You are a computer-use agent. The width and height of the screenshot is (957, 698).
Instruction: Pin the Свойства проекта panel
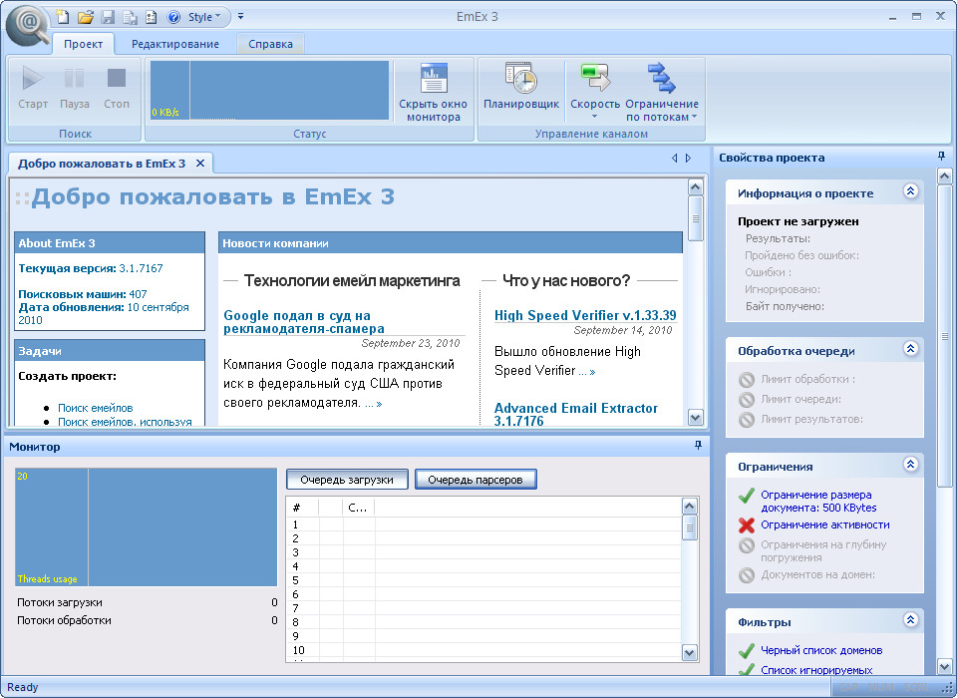tap(941, 157)
